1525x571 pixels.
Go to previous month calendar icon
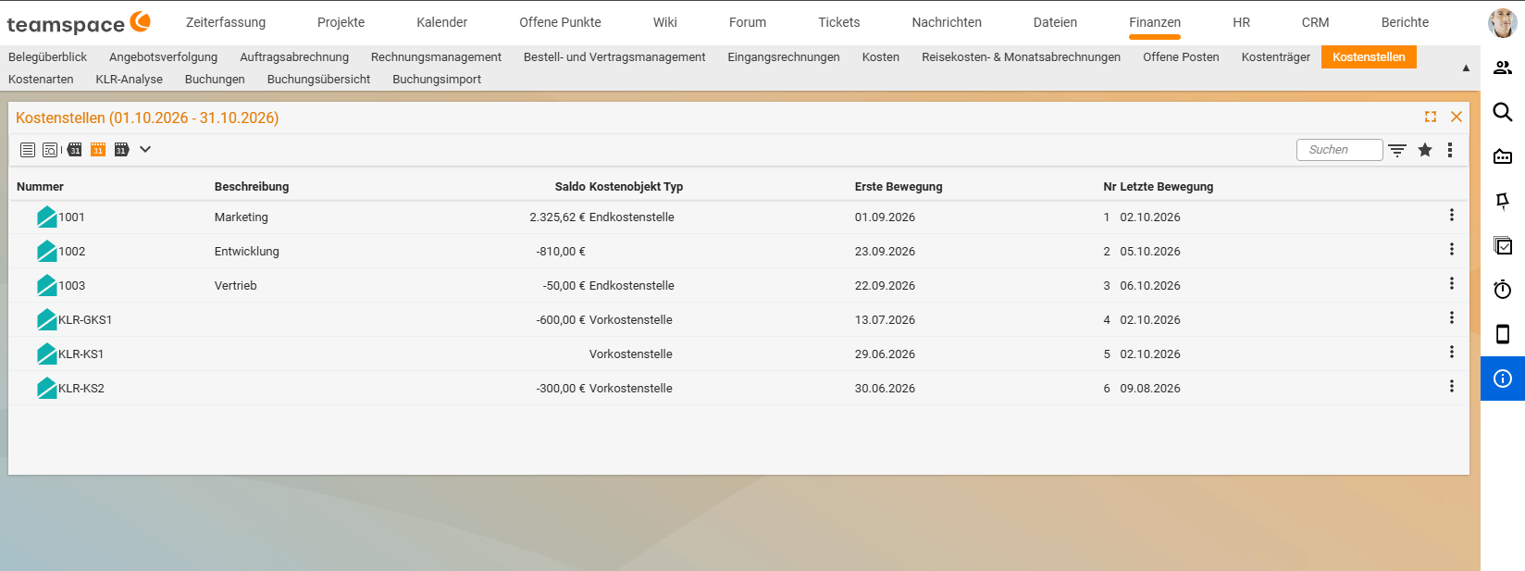coord(75,149)
